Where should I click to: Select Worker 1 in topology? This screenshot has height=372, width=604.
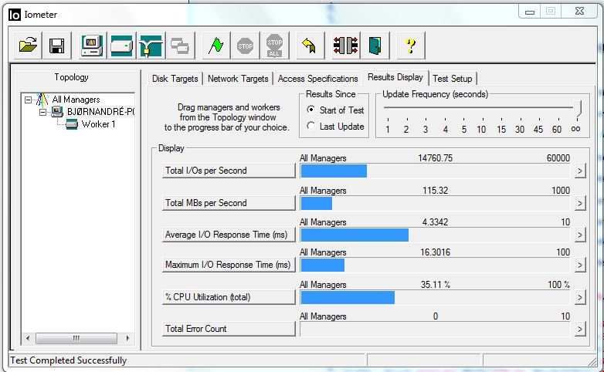pos(98,124)
